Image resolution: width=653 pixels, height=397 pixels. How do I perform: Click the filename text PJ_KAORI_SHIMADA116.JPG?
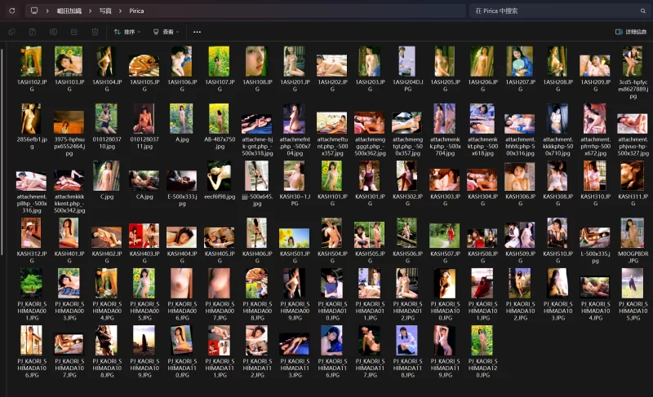[332, 368]
